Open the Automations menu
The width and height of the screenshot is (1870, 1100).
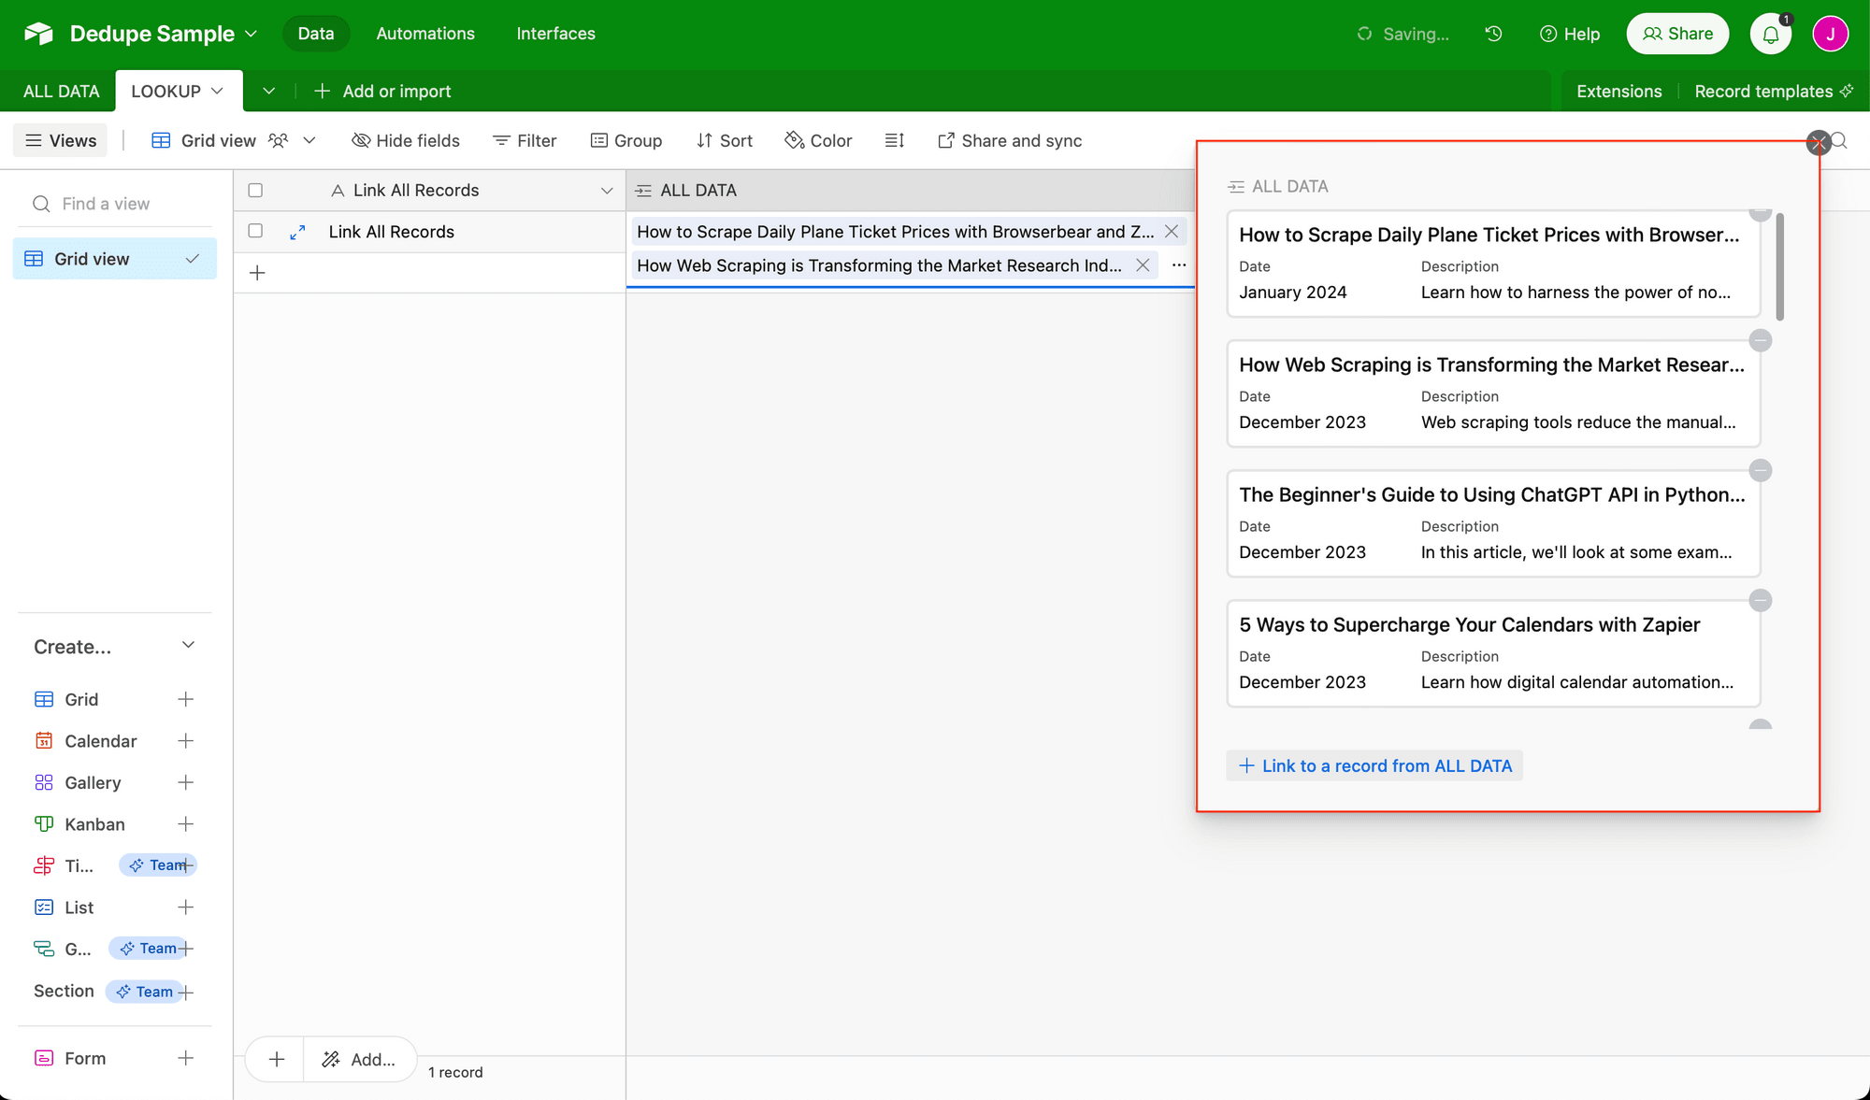(425, 34)
